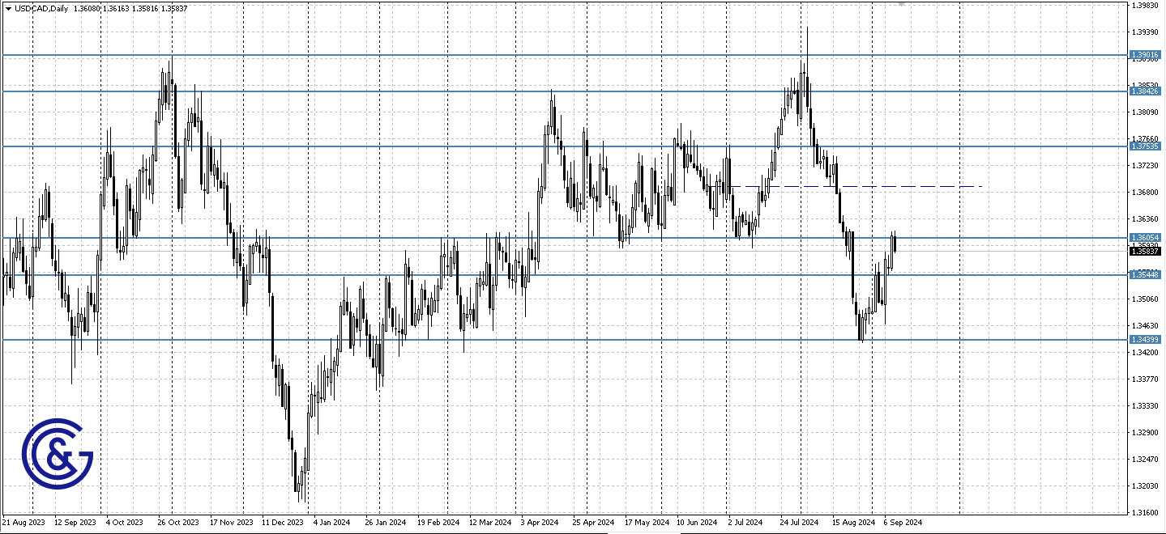Screen dimensions: 1166x534
Task: Select the 1.39016 resistance price tag
Action: click(1145, 55)
